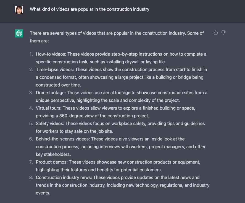Click list number 1 marker
Image resolution: width=245 pixels, height=203 pixels.
click(31, 54)
